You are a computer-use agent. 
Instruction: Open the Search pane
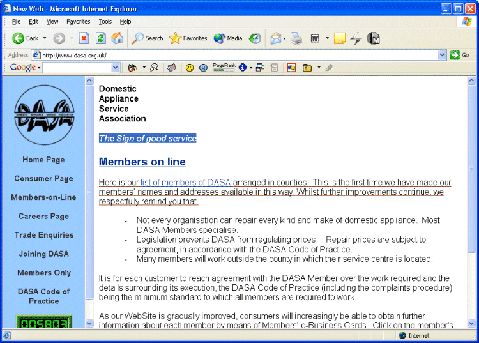(148, 38)
